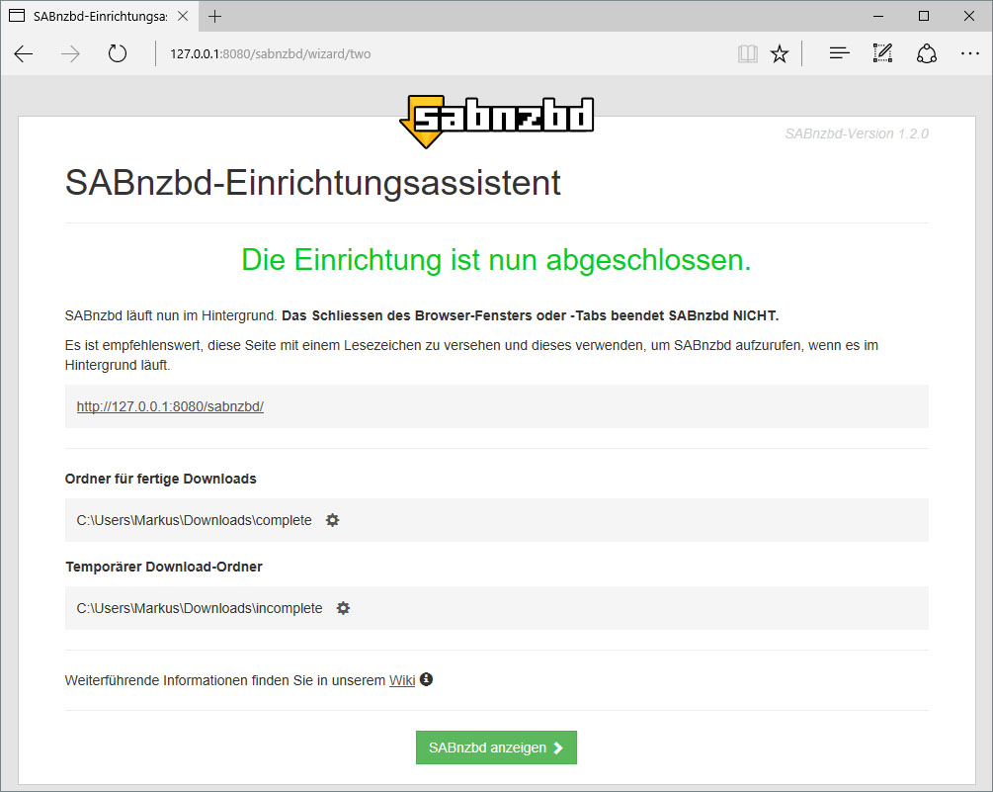Close the browser window
The image size is (993, 792).
pos(969,17)
